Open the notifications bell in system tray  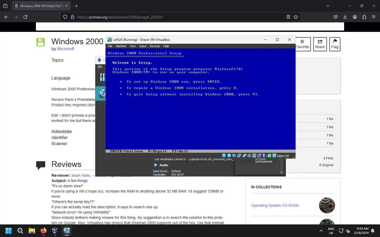[x=373, y=231]
